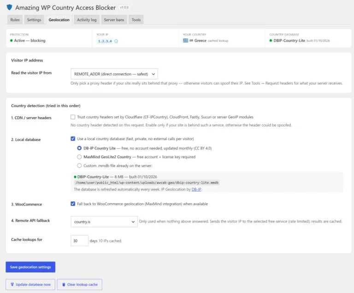This screenshot has height=293, width=354.
Task: Open the Activity log tab
Action: click(87, 20)
